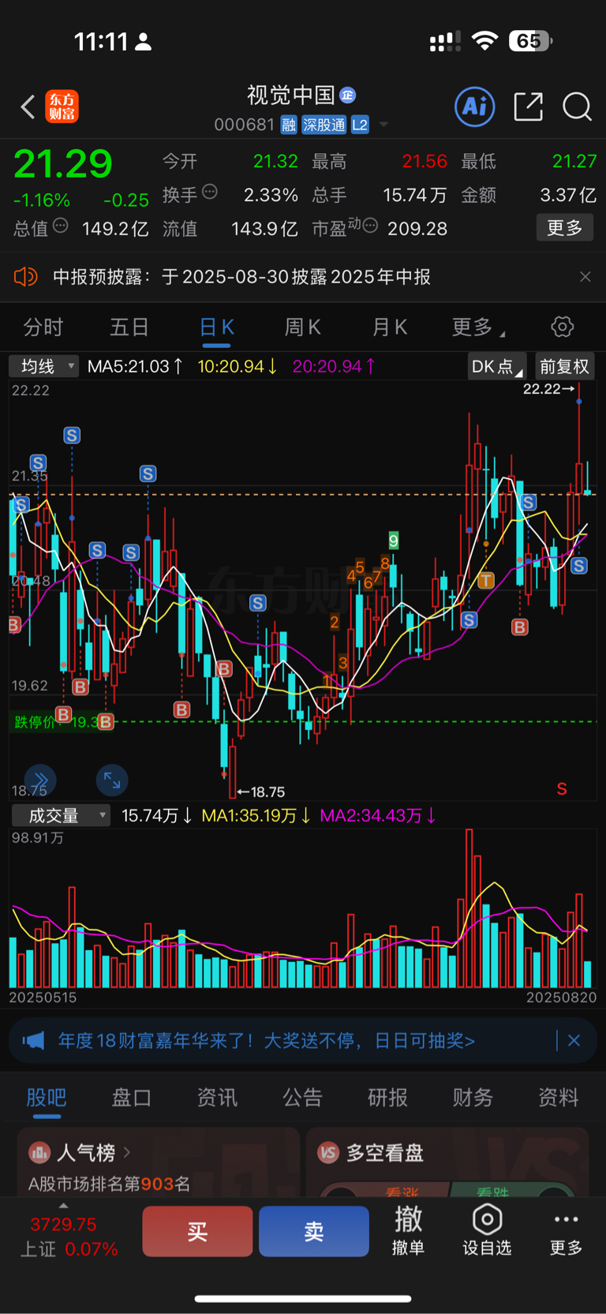Tap the 撤单 cancel order button
The width and height of the screenshot is (606, 1314).
pyautogui.click(x=409, y=1231)
